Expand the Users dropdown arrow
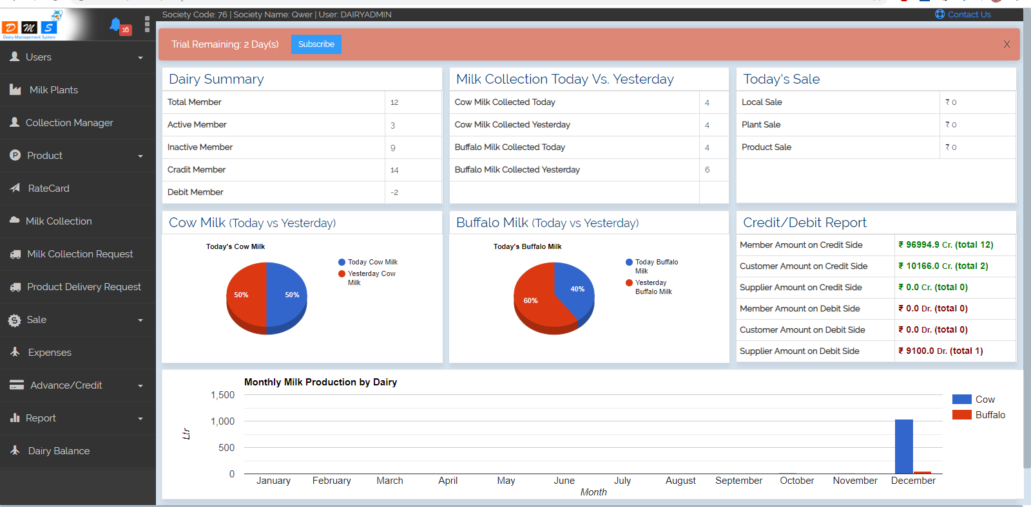This screenshot has height=507, width=1031. click(140, 58)
